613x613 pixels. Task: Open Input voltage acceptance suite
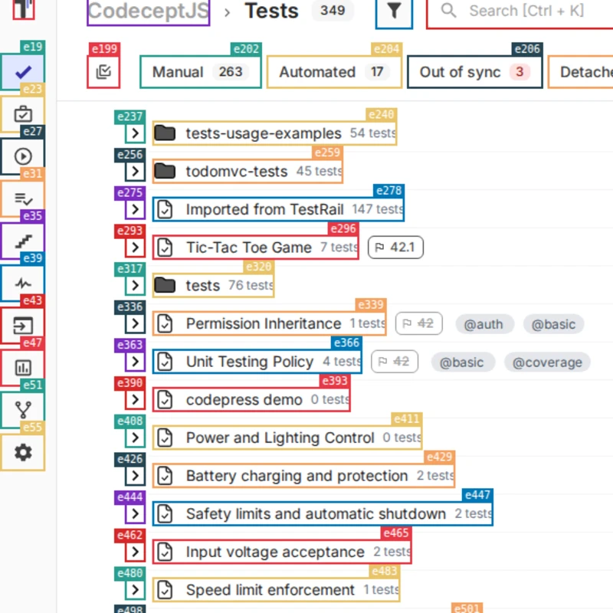tap(282, 552)
